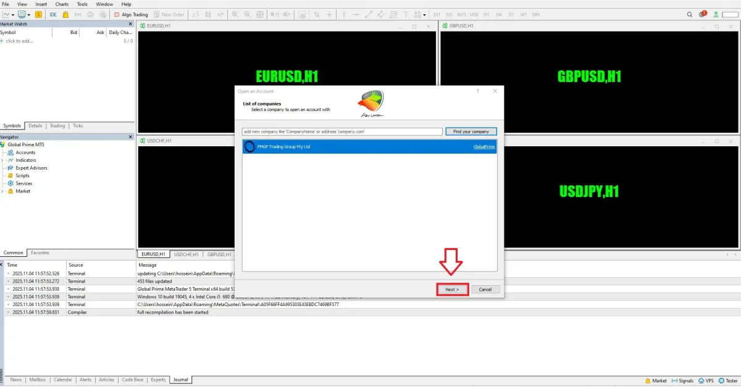Switch to the Favorites tab in Navigator
Viewport: 741px width, 387px height.
coord(40,252)
